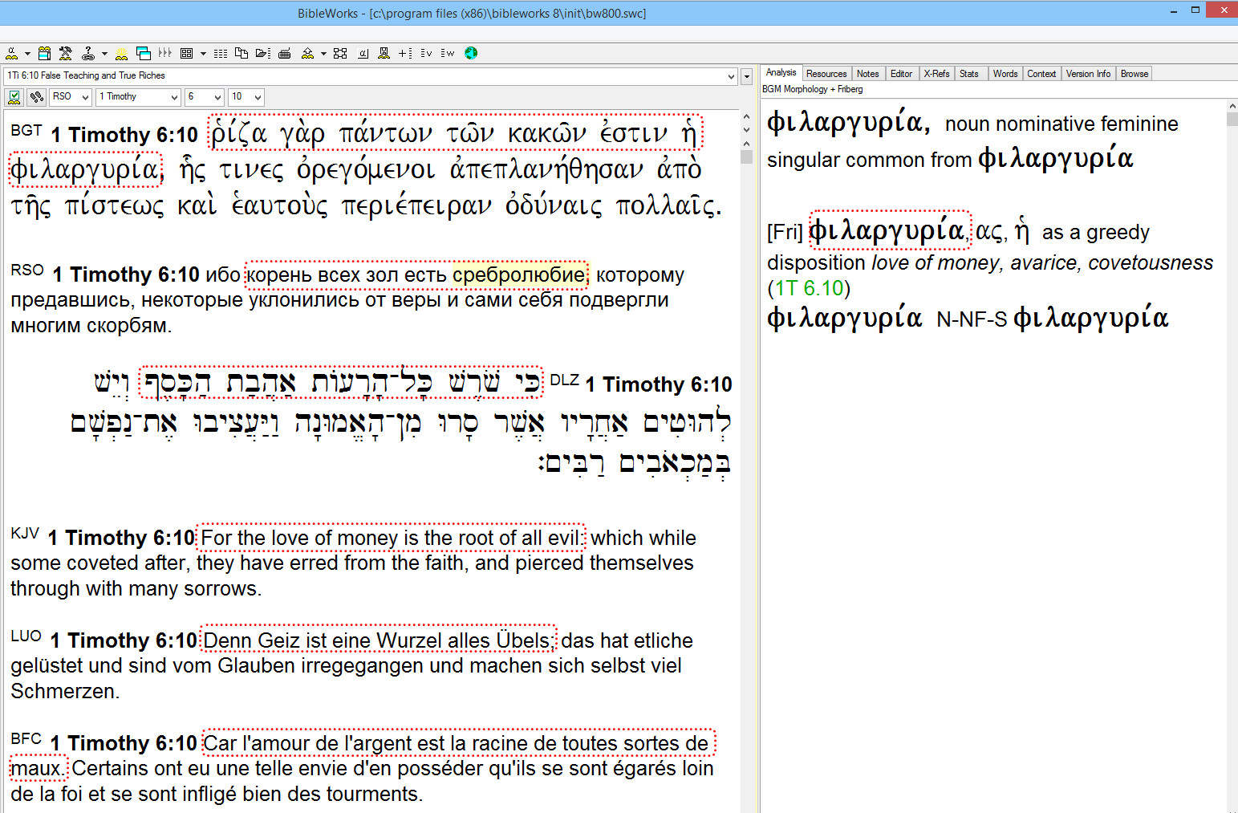Click the four-panel grid toolbar icon
Viewport: 1238px width, 813px height.
[x=187, y=53]
